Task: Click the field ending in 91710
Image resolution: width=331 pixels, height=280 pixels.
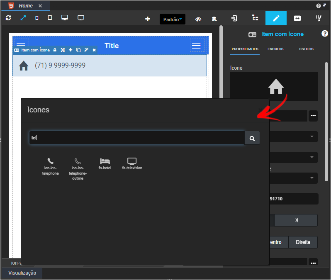Action: click(x=294, y=199)
